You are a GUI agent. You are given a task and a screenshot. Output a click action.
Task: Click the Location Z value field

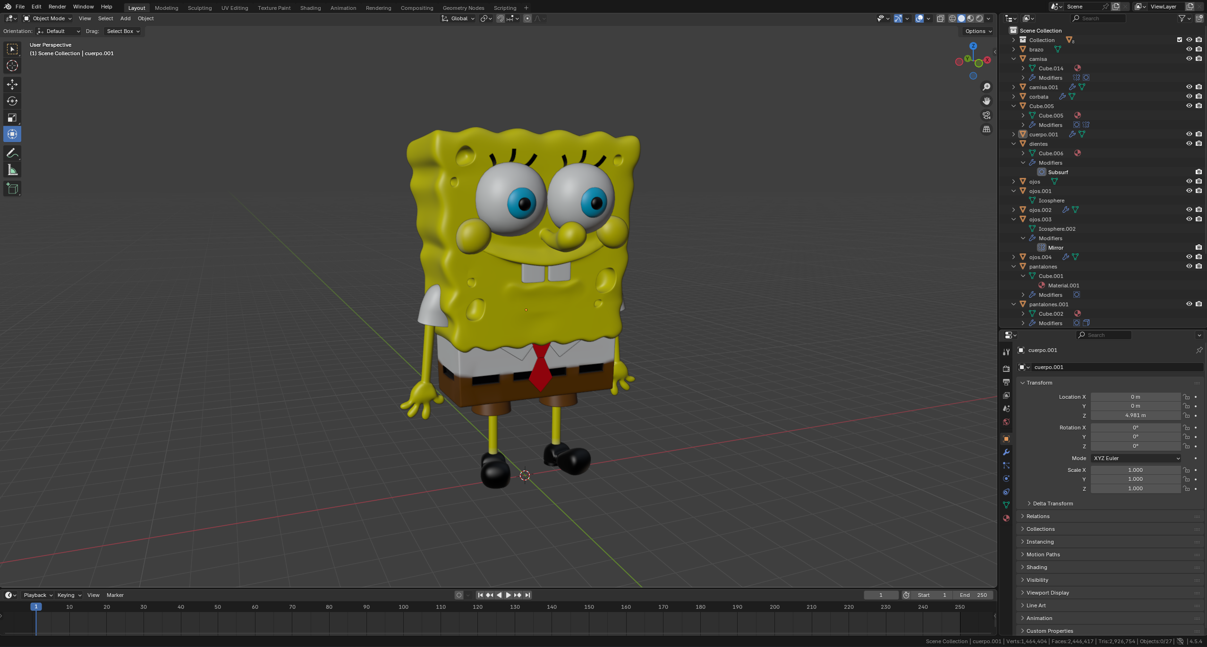click(x=1135, y=415)
